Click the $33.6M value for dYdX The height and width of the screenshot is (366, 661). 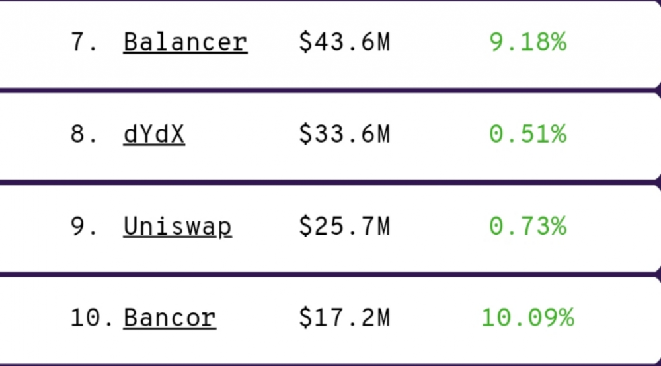[344, 134]
